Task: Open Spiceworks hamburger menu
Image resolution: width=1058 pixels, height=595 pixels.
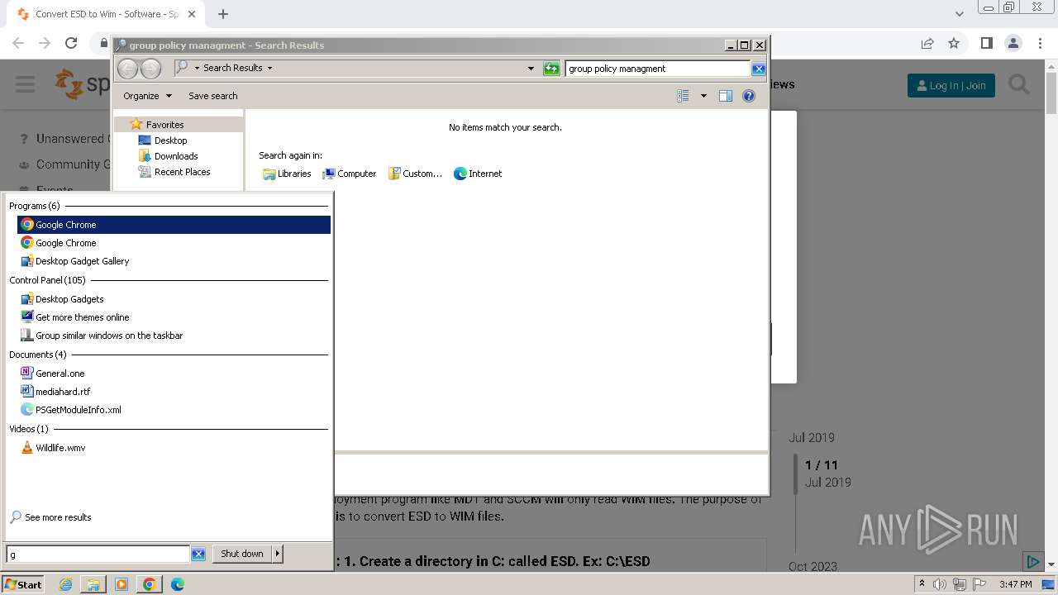Action: pyautogui.click(x=25, y=84)
